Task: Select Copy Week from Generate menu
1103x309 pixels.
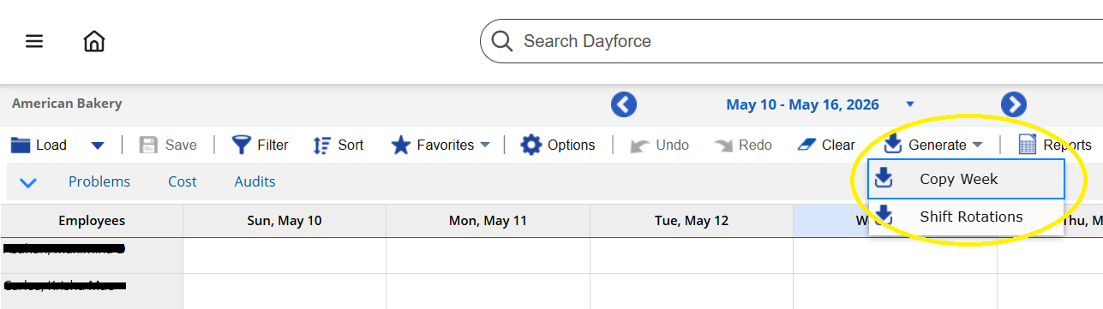Action: tap(966, 179)
